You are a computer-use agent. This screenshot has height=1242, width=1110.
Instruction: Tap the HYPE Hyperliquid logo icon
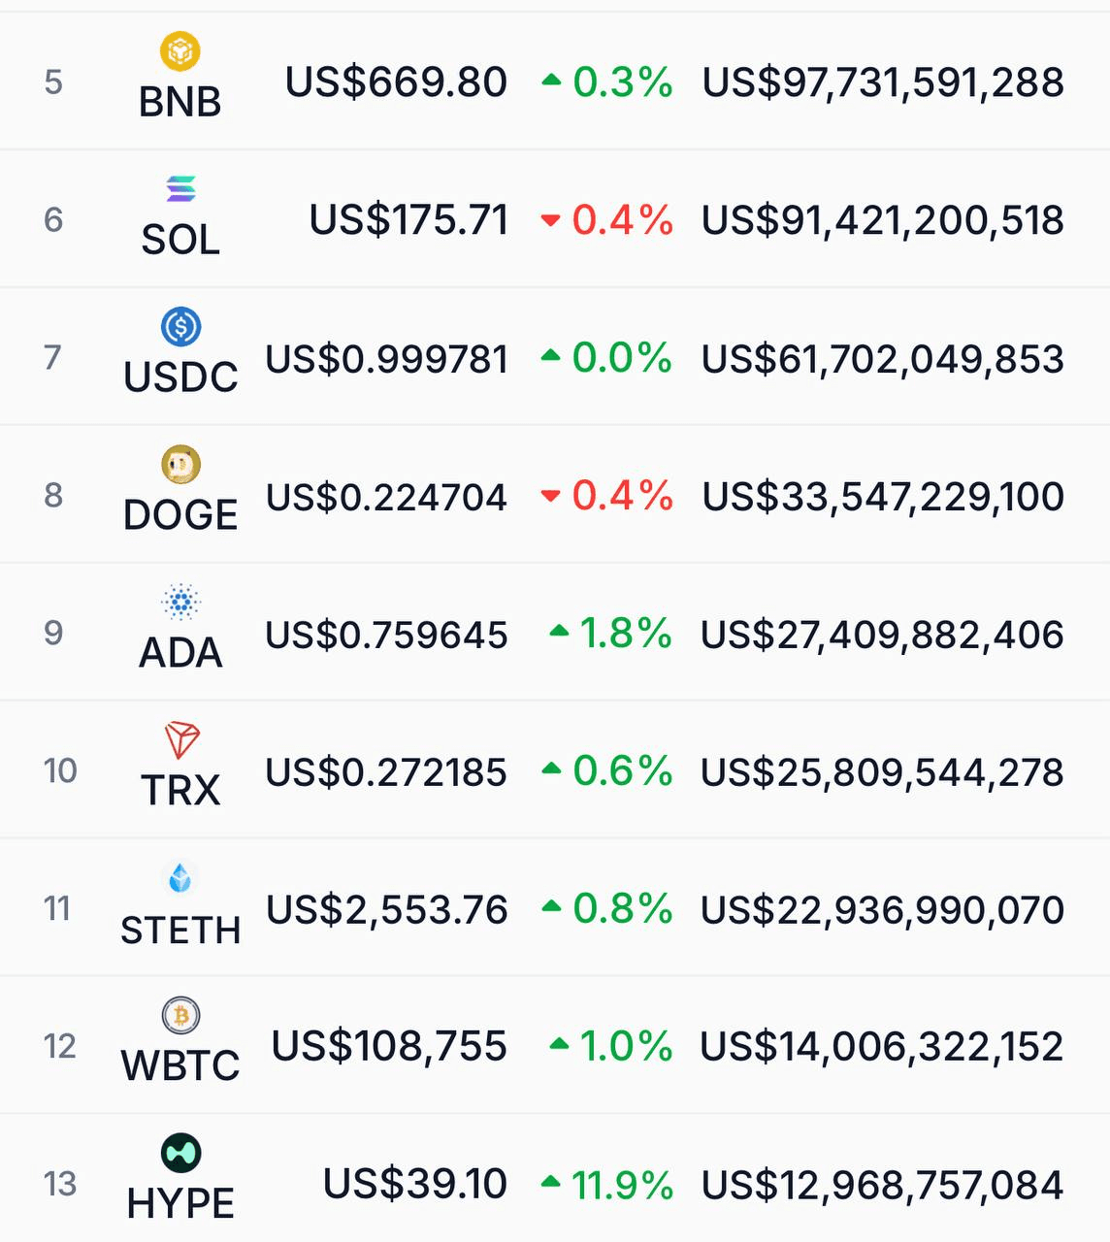pyautogui.click(x=180, y=1153)
